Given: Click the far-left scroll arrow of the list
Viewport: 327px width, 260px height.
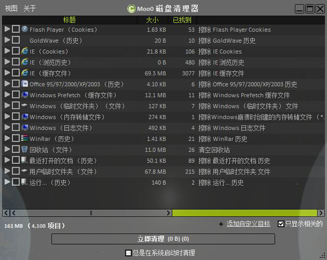Looking at the screenshot, I should pyautogui.click(x=6, y=213).
